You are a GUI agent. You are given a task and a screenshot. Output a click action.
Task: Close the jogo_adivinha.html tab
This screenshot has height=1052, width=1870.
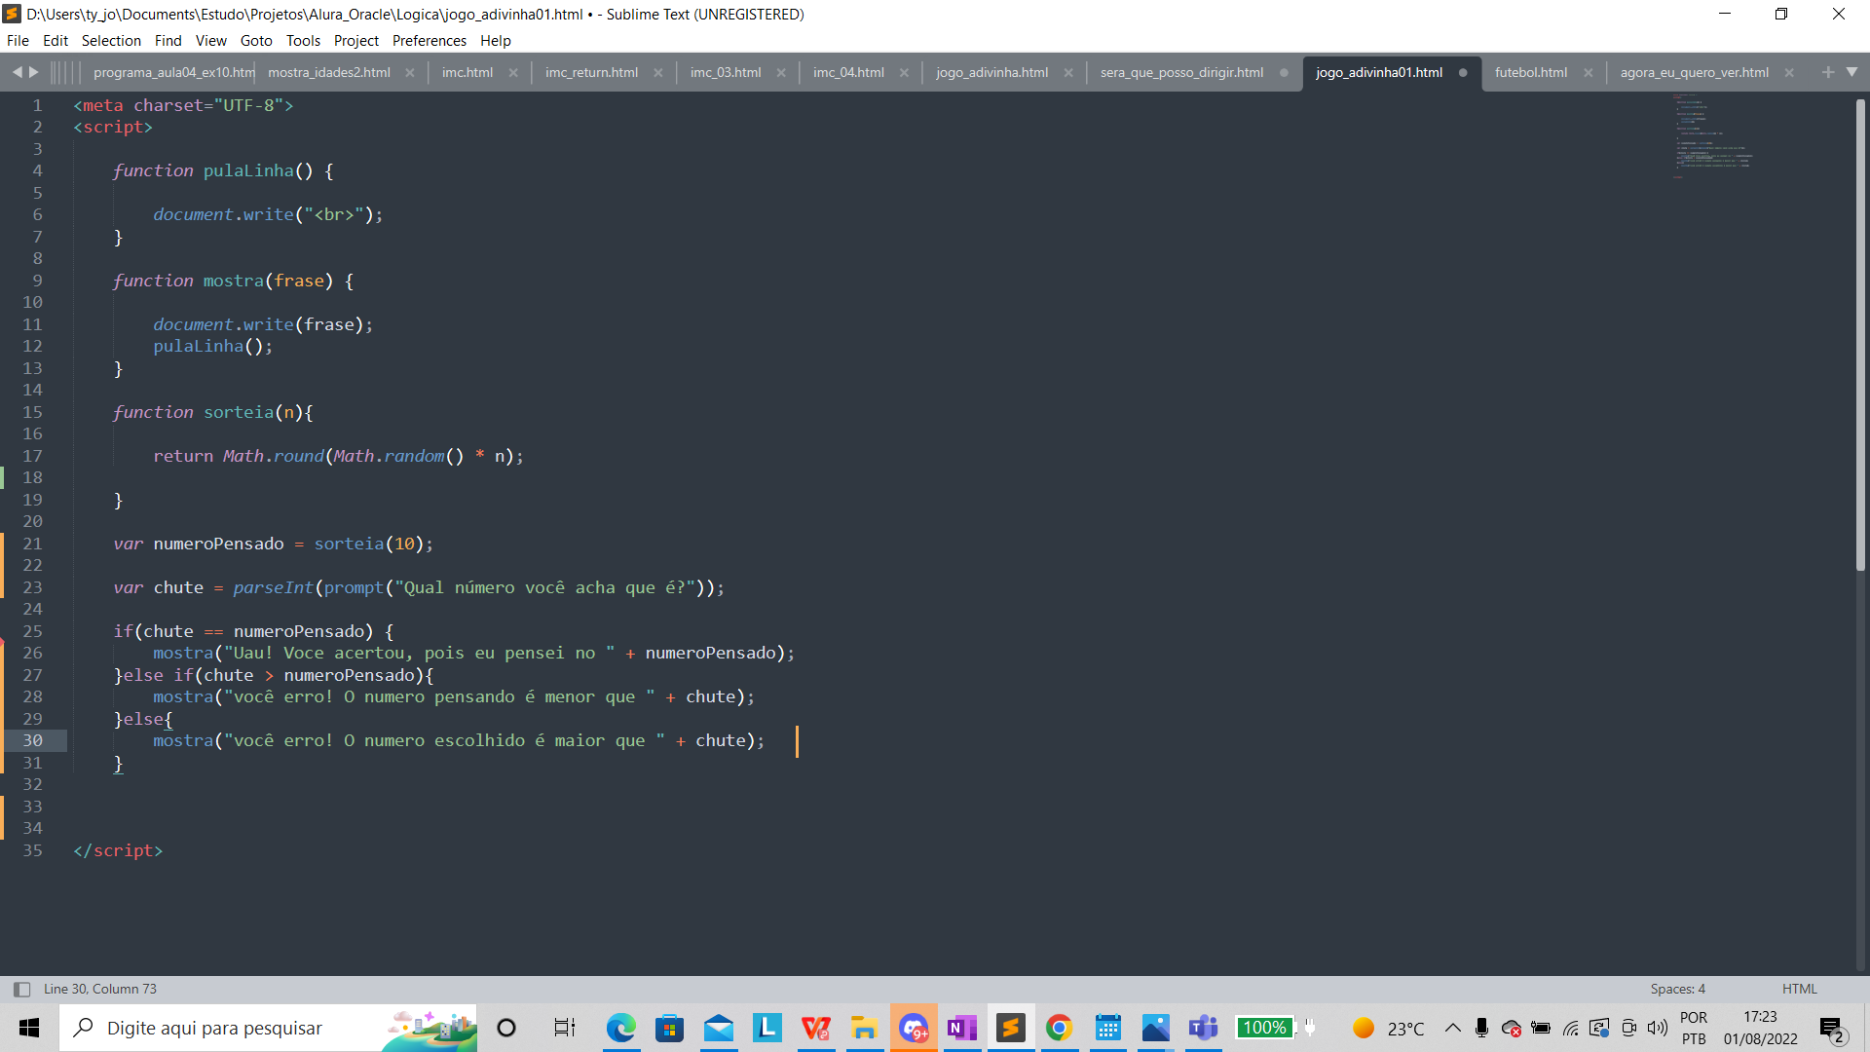pos(1068,73)
